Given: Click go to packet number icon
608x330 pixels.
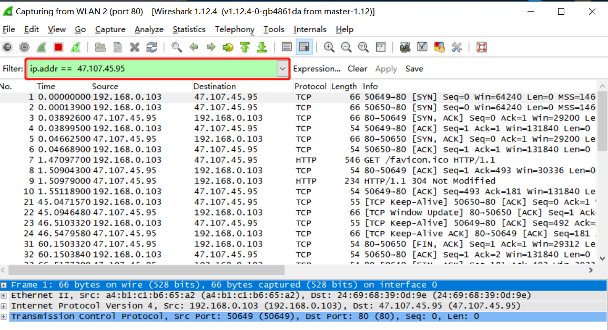Looking at the screenshot, I should pyautogui.click(x=228, y=47).
